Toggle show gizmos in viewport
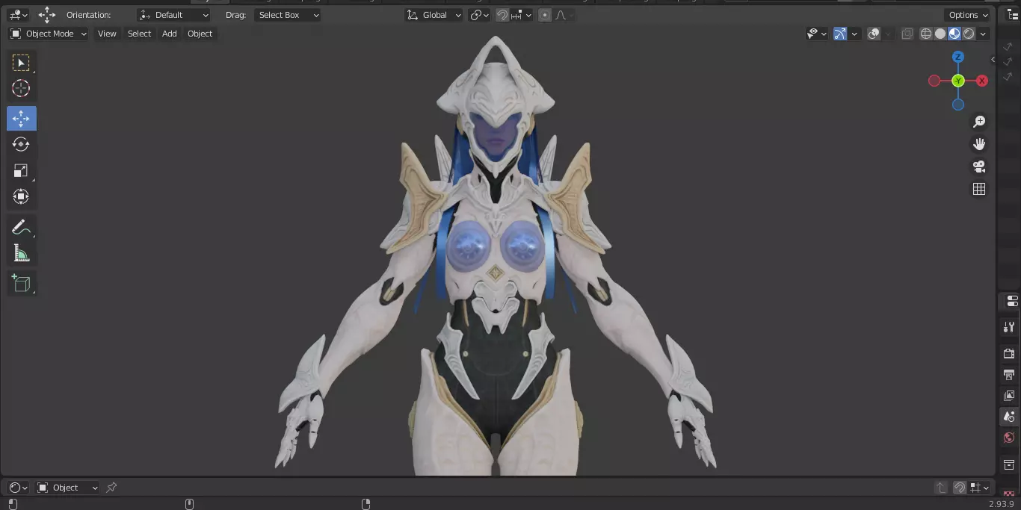1021x510 pixels. click(840, 34)
